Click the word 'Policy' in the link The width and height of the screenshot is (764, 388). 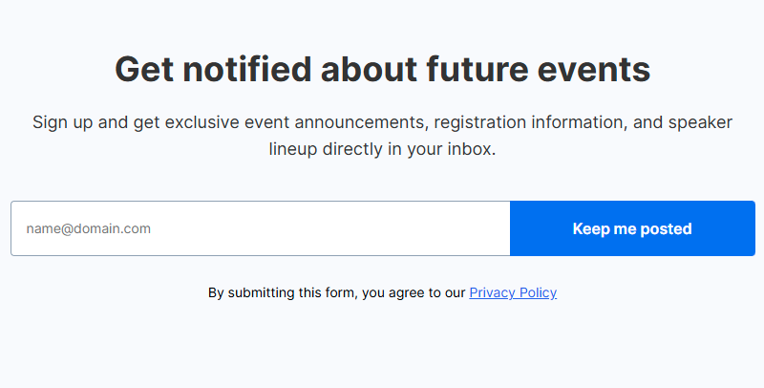tap(537, 292)
